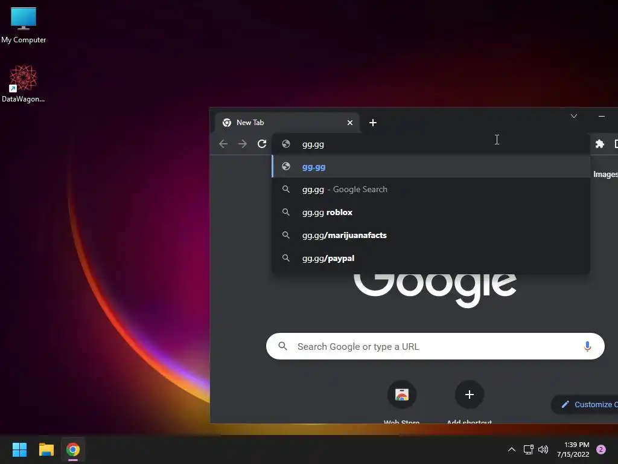Click the Chrome forward arrow
The height and width of the screenshot is (464, 618).
tap(243, 144)
